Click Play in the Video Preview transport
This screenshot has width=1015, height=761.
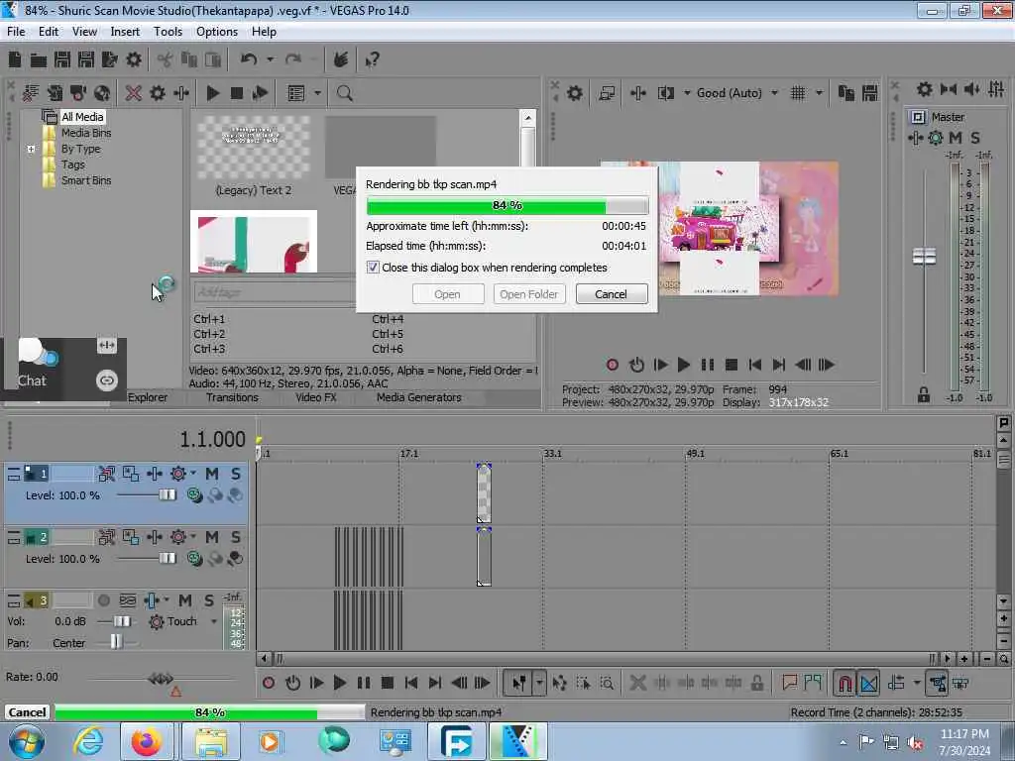click(x=684, y=365)
